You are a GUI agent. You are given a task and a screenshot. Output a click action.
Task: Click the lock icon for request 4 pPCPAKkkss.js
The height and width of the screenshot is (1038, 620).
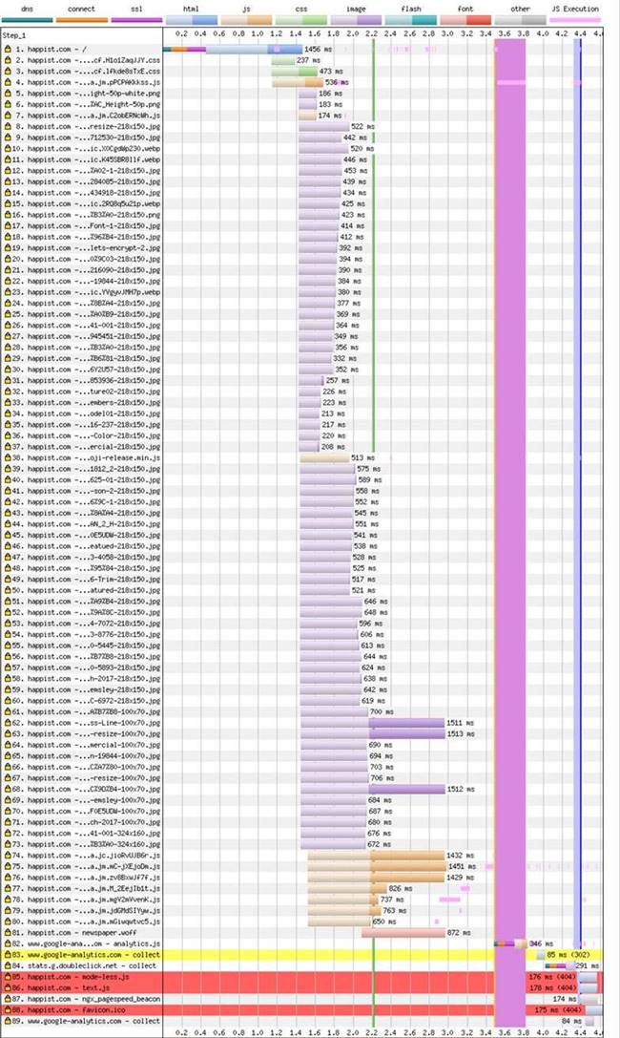[x=8, y=82]
